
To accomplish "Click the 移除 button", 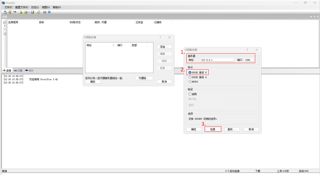I will [x=164, y=61].
